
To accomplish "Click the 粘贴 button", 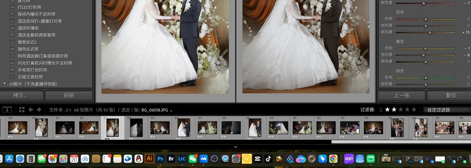I will 69,95.
